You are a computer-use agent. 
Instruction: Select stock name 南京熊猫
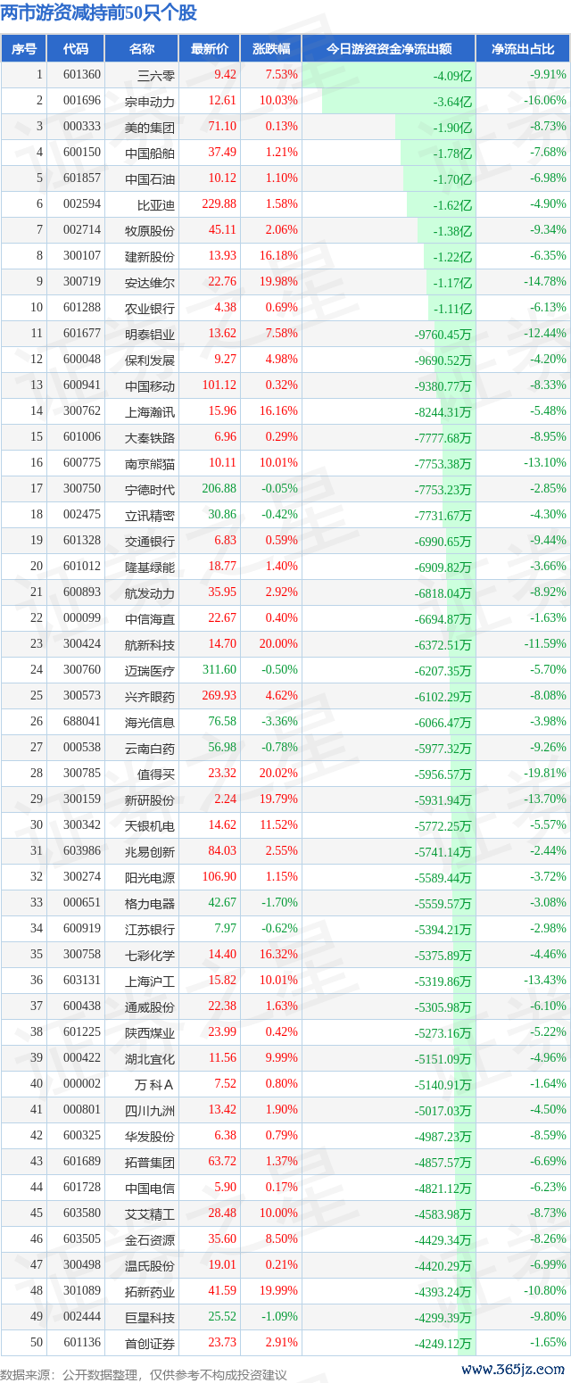click(x=150, y=463)
